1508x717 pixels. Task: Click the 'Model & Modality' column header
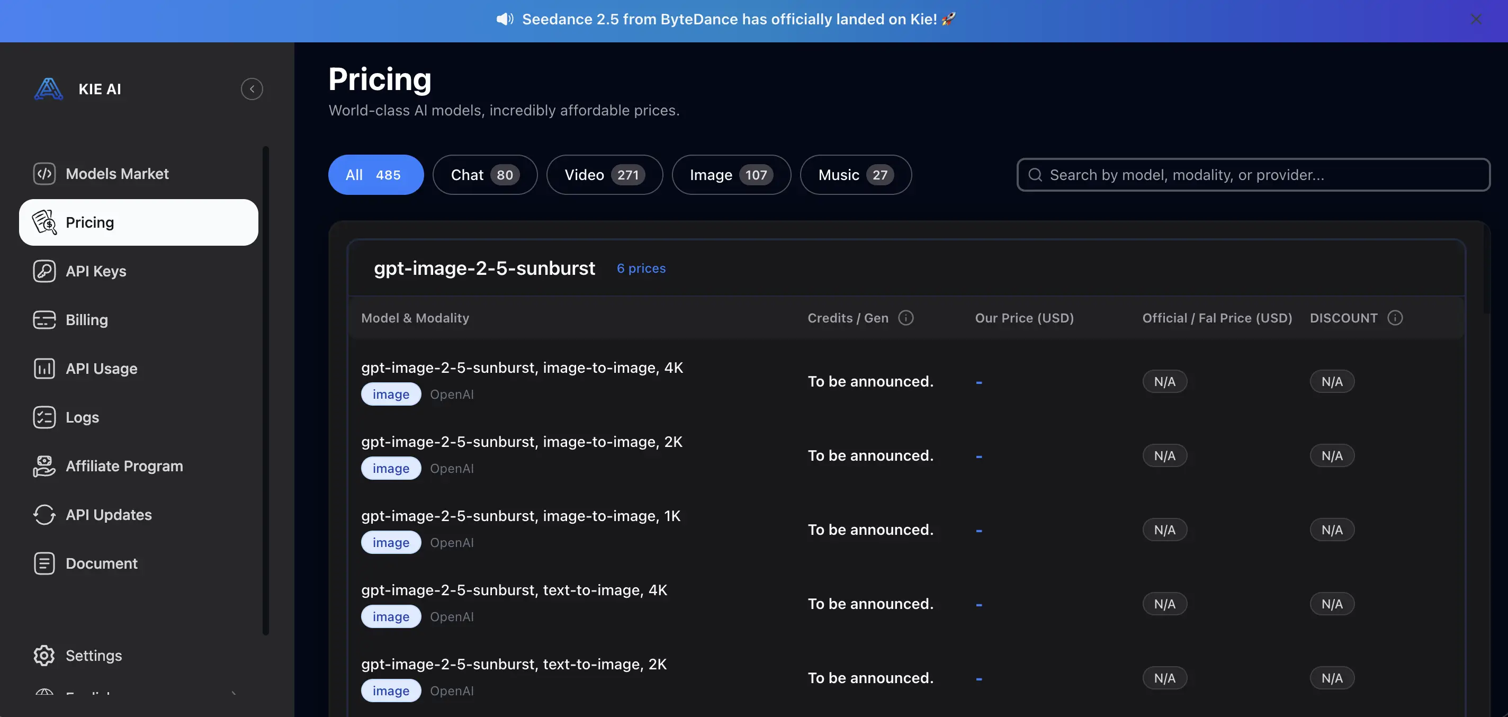click(415, 318)
